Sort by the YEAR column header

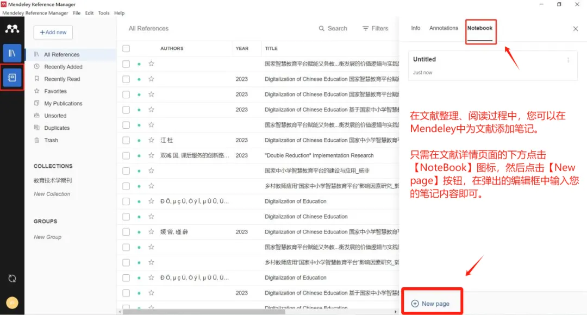click(x=242, y=49)
